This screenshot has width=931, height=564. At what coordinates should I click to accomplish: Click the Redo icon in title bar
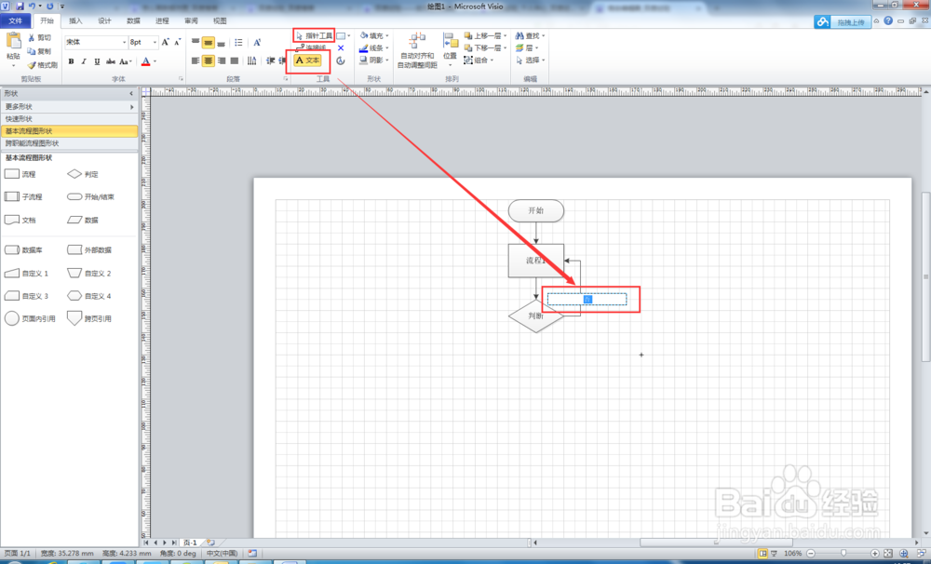50,6
